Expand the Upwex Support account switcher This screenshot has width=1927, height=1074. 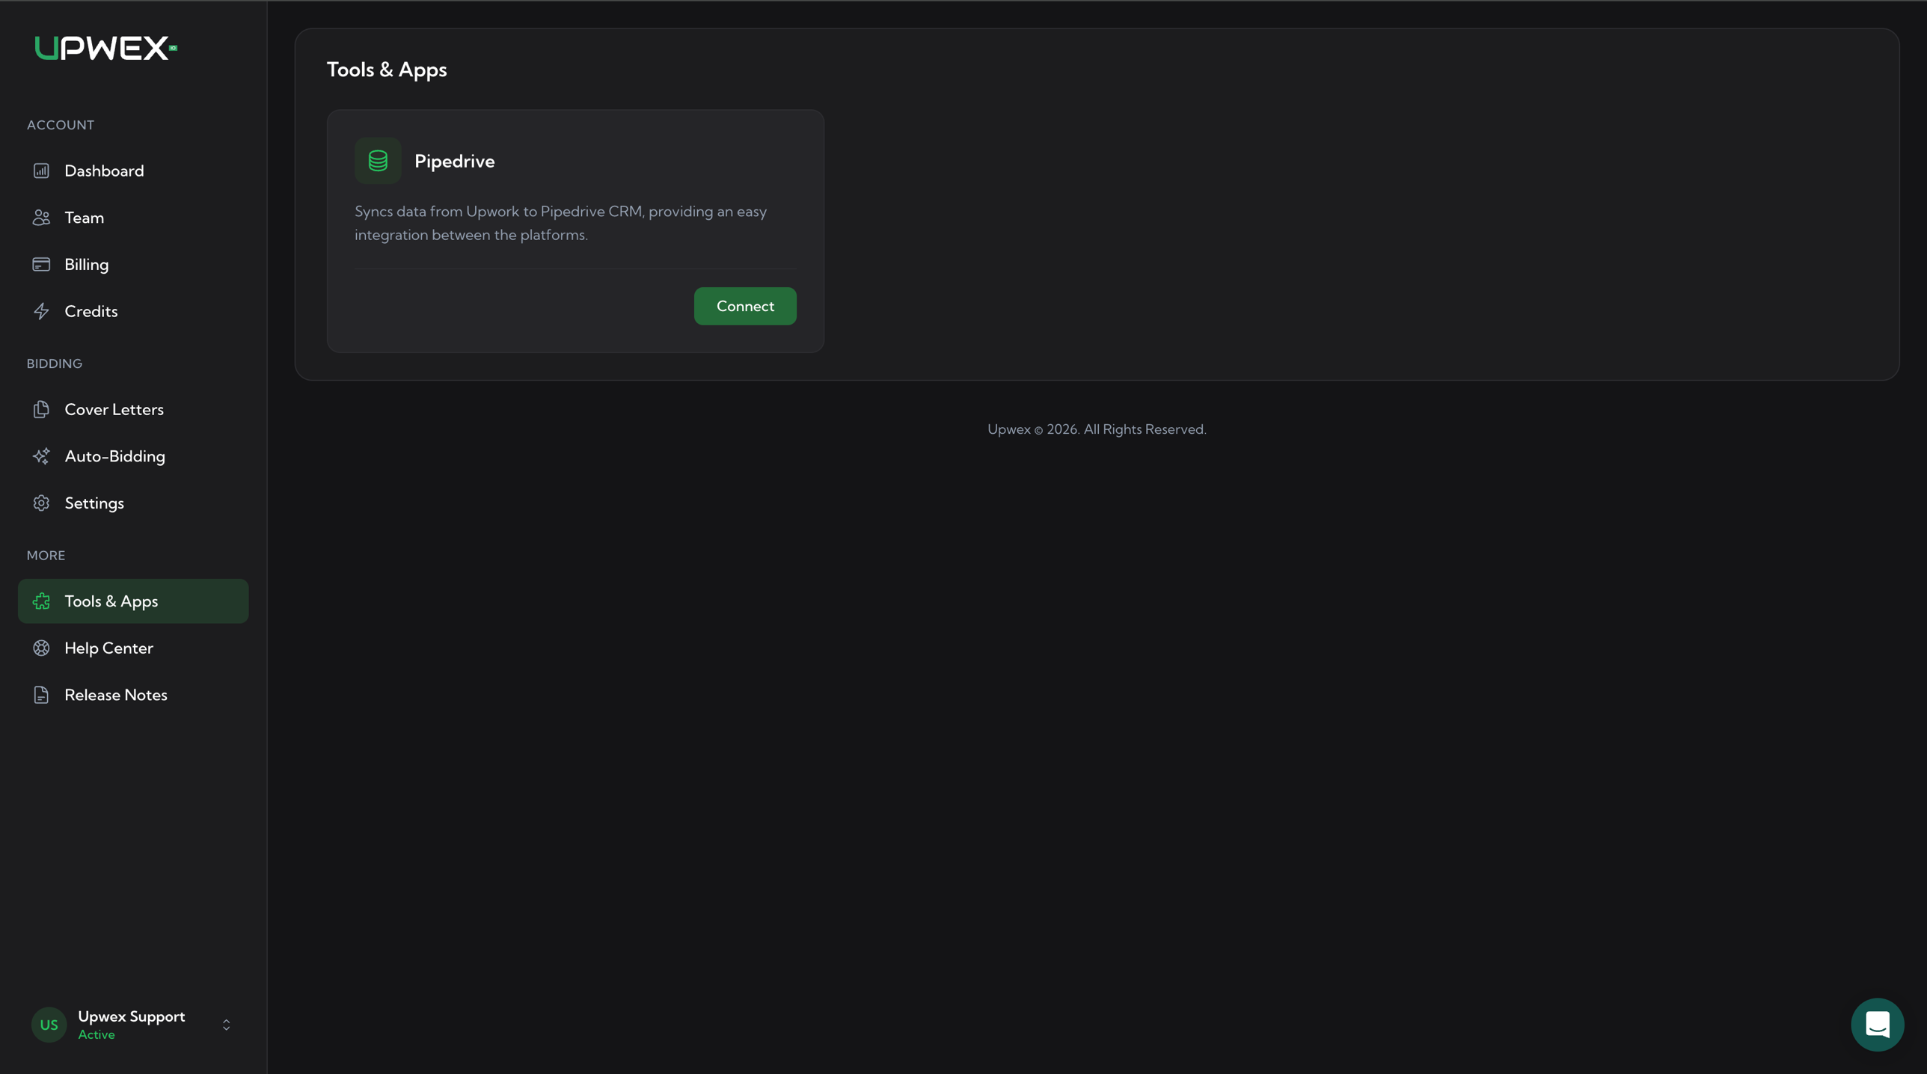point(226,1025)
